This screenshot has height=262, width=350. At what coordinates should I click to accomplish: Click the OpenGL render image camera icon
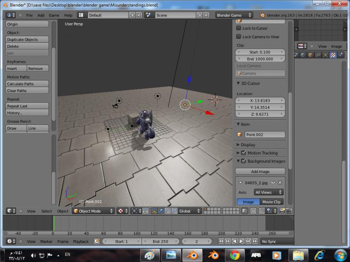point(282,211)
